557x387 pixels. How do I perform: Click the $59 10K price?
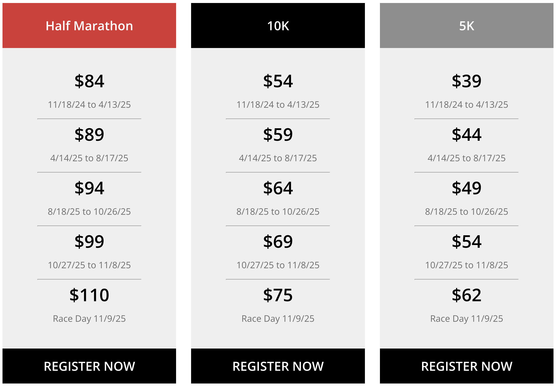click(278, 135)
